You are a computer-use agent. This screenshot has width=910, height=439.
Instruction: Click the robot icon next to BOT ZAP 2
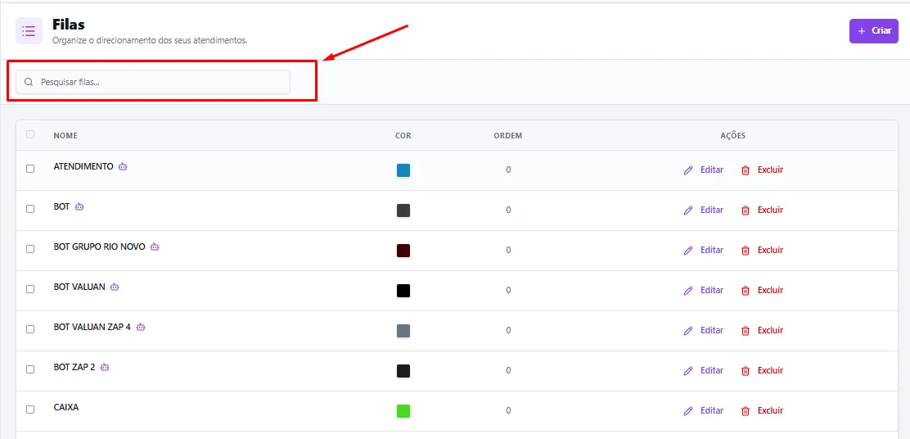[105, 367]
